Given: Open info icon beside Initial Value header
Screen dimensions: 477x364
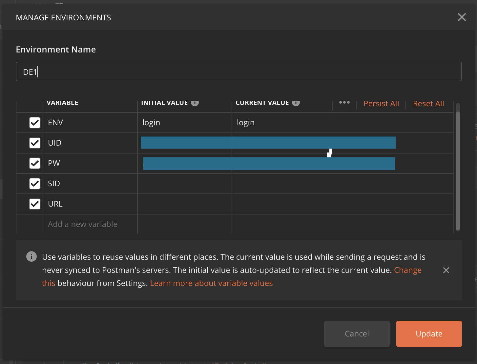Looking at the screenshot, I should 195,103.
